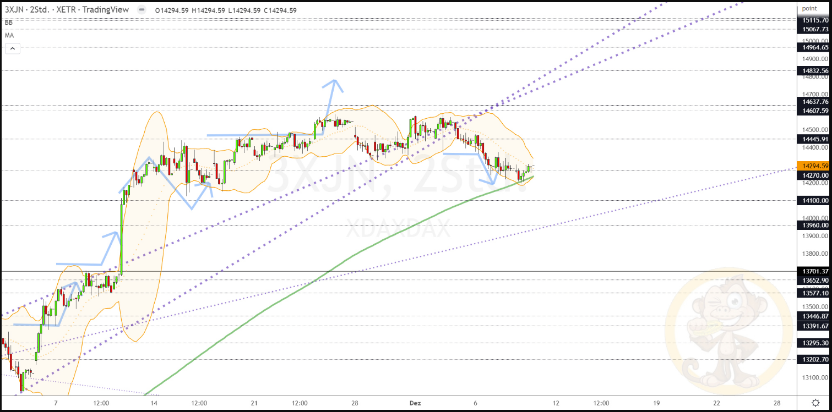Image resolution: width=832 pixels, height=412 pixels.
Task: Click the '19' date on time axis
Action: [x=656, y=403]
